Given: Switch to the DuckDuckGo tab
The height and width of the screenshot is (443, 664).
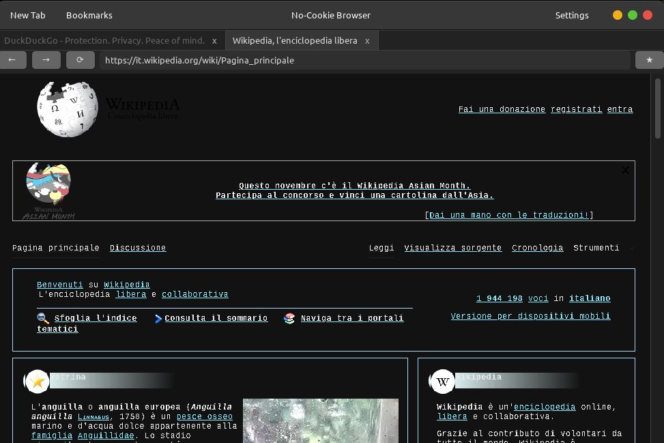Looking at the screenshot, I should coord(104,41).
